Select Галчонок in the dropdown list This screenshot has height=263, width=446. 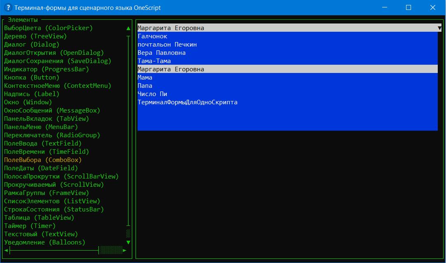(x=152, y=36)
